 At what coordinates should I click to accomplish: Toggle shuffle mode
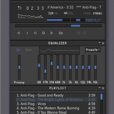(78, 33)
